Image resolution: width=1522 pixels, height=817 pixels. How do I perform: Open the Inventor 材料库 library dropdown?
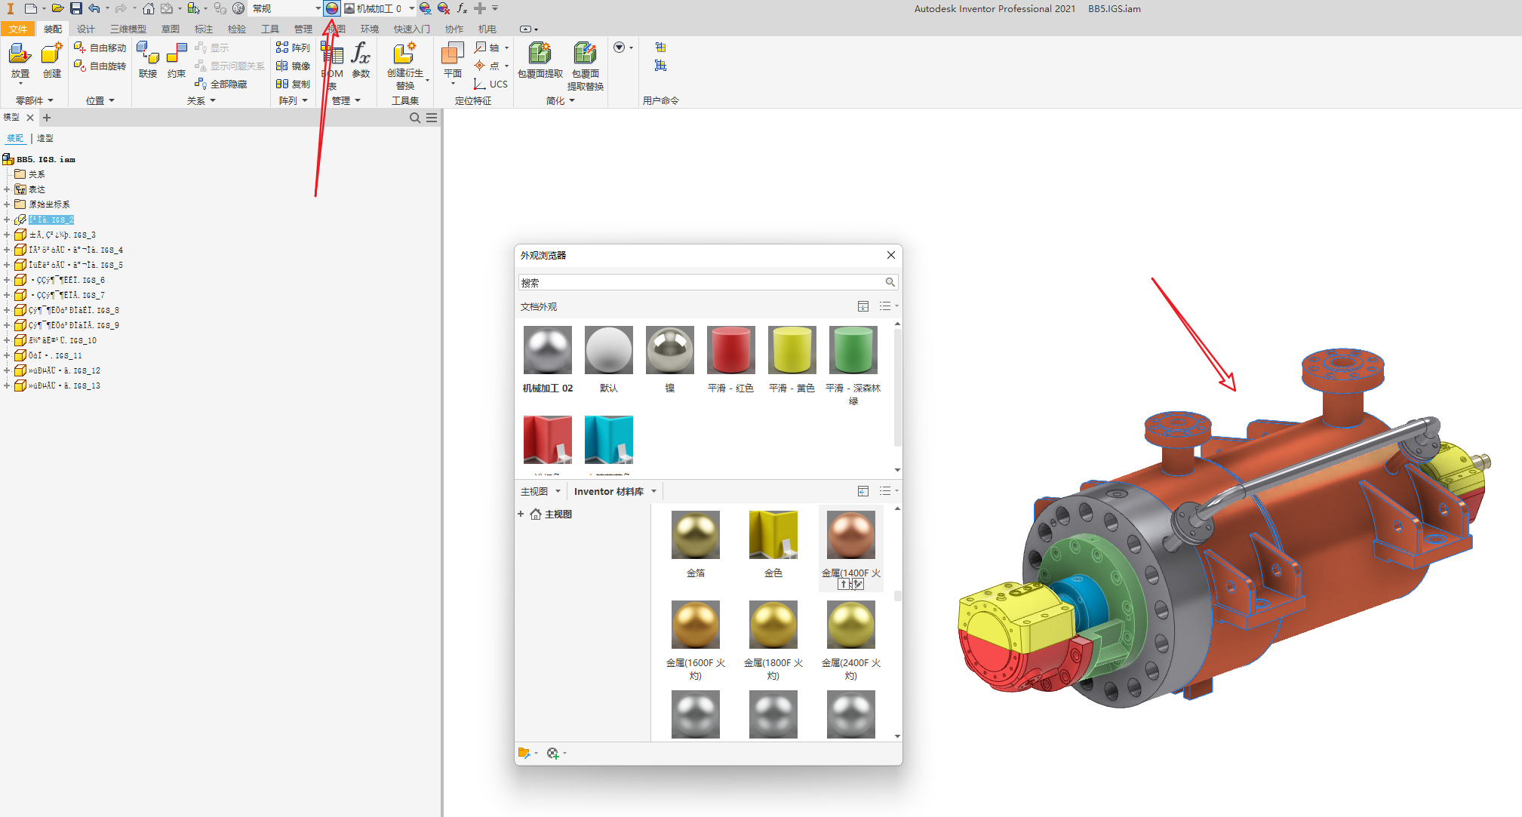653,491
